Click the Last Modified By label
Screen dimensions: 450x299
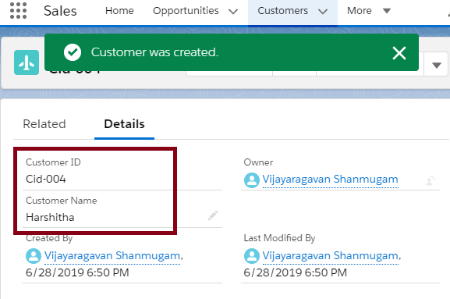[x=279, y=238]
